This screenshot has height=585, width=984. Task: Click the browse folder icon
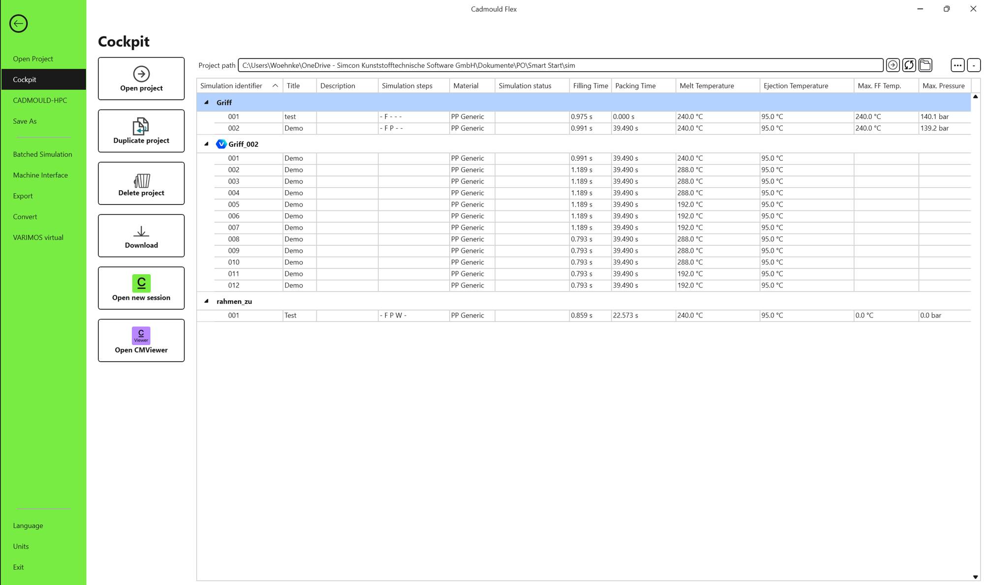925,65
